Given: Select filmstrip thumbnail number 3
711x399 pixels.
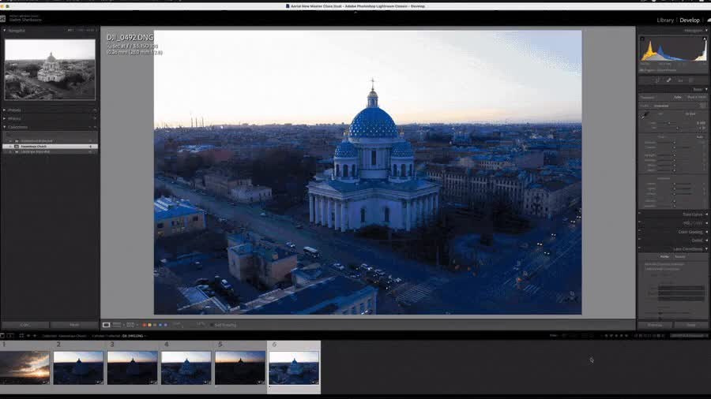Looking at the screenshot, I should pyautogui.click(x=133, y=367).
